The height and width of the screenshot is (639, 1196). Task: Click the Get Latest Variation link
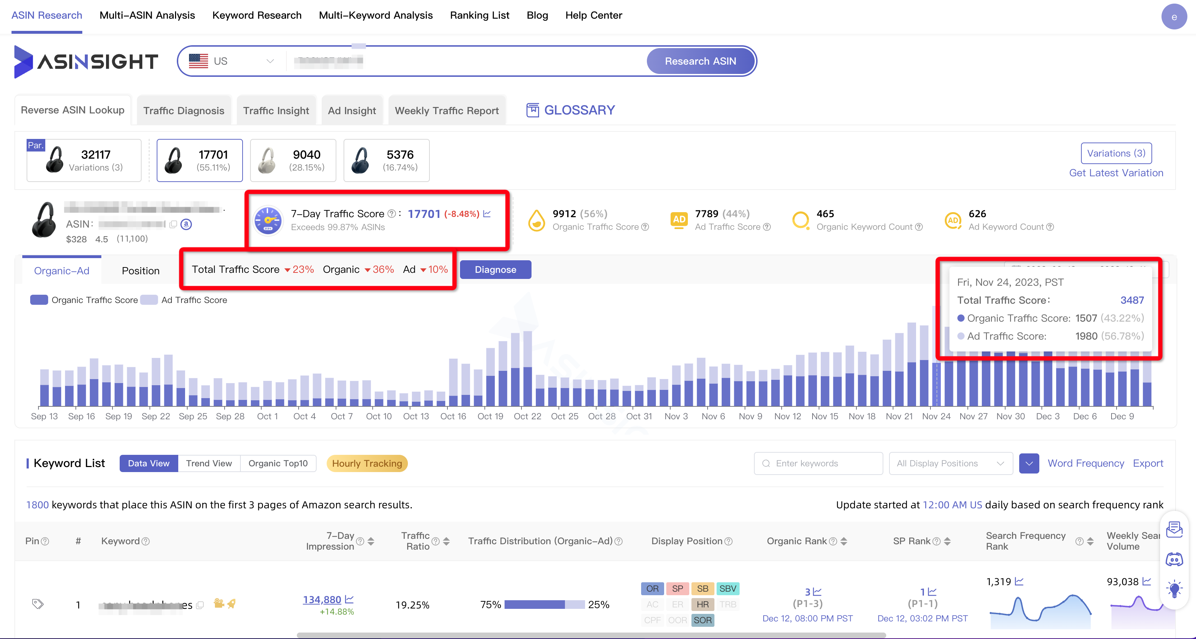[x=1116, y=173]
